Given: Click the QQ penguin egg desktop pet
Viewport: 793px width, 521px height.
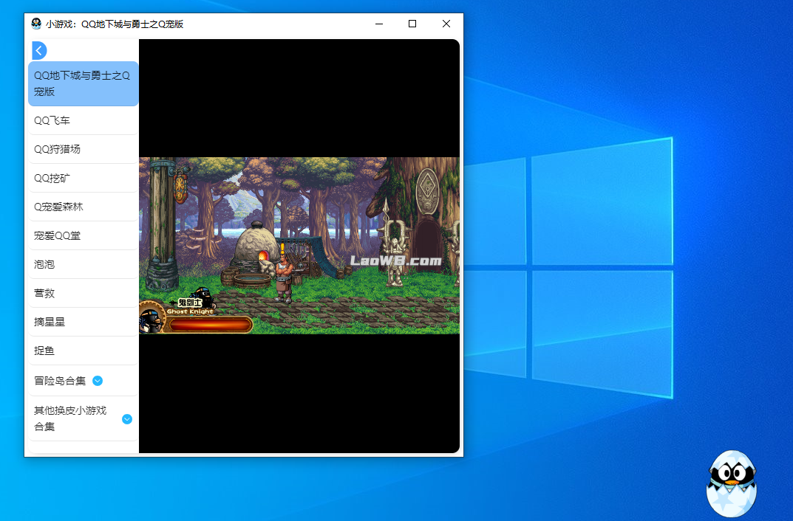Looking at the screenshot, I should 732,483.
